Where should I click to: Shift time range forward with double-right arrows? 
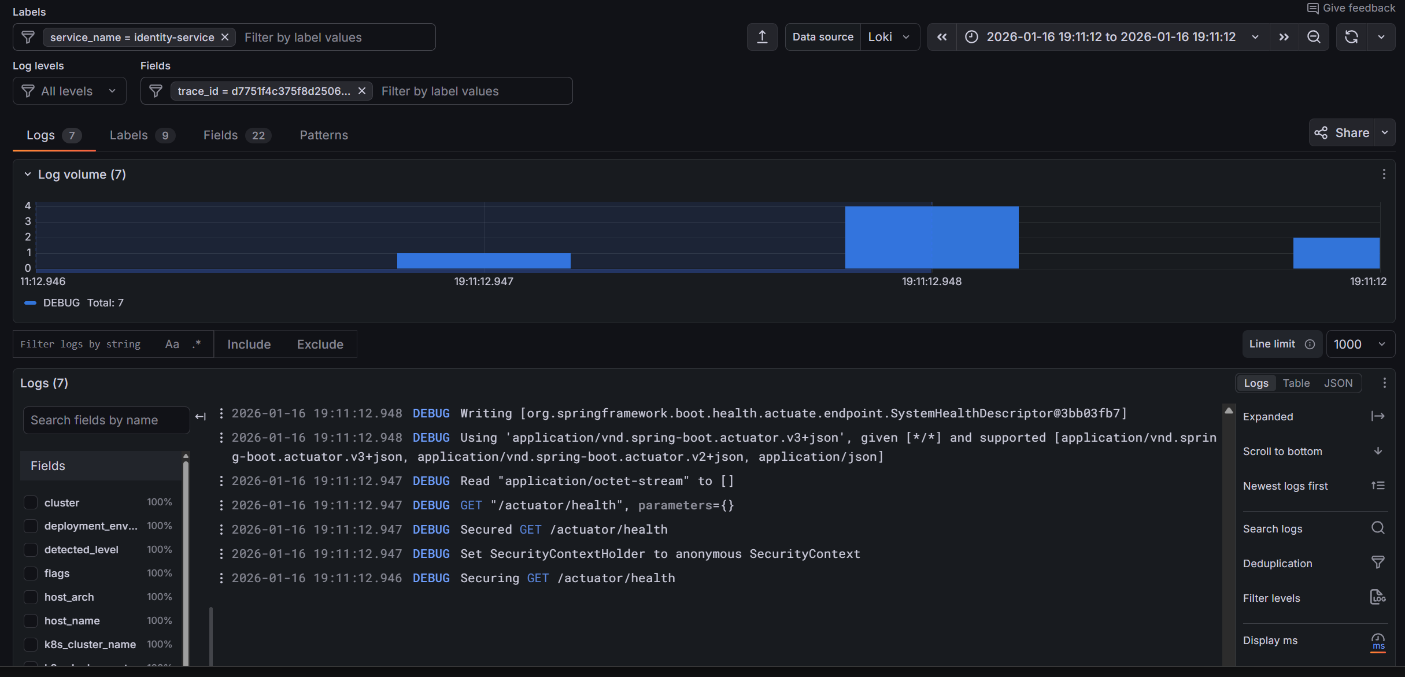tap(1284, 37)
